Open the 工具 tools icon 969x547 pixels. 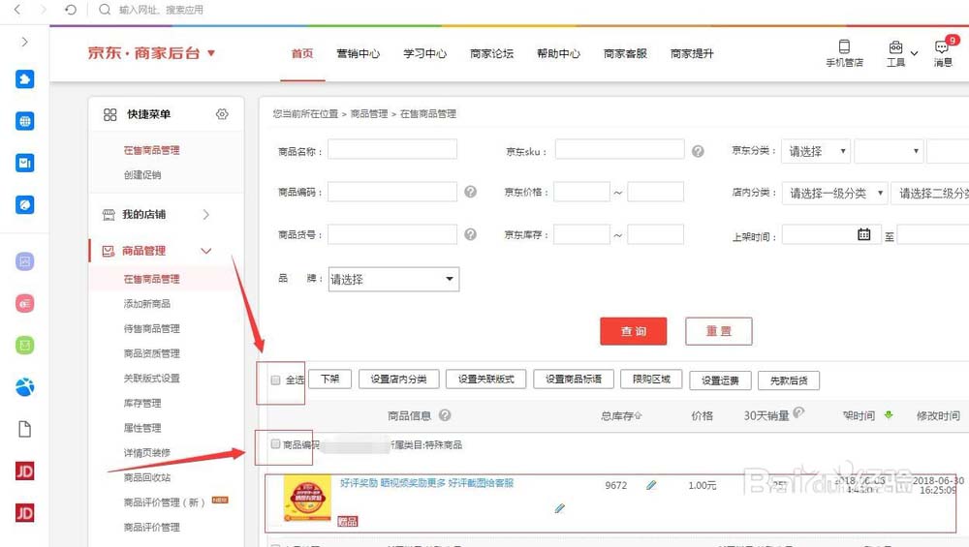(895, 47)
